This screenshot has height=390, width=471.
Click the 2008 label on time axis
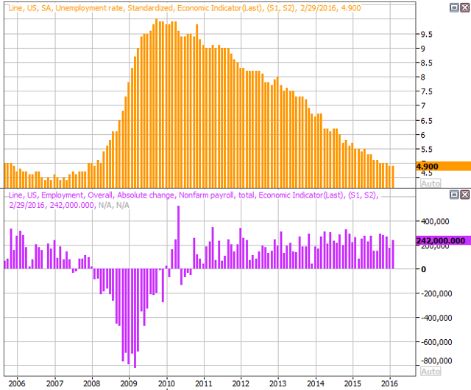(x=91, y=383)
